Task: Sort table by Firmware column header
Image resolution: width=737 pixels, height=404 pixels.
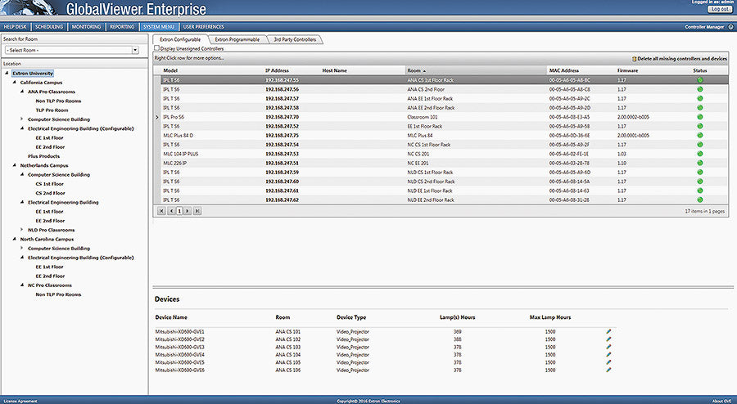Action: point(628,70)
